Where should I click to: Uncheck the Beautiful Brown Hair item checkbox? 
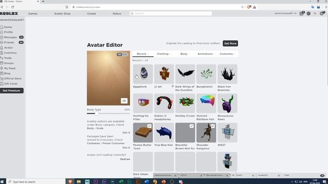coord(192,126)
